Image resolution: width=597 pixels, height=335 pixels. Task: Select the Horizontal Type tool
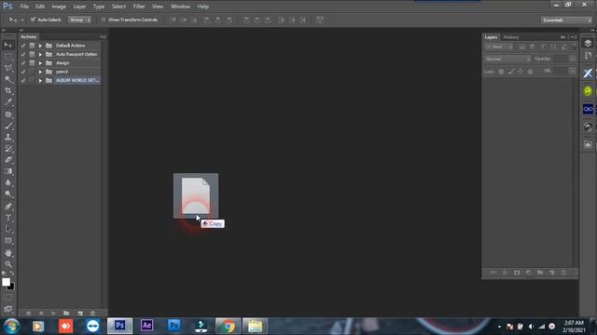[x=8, y=218]
